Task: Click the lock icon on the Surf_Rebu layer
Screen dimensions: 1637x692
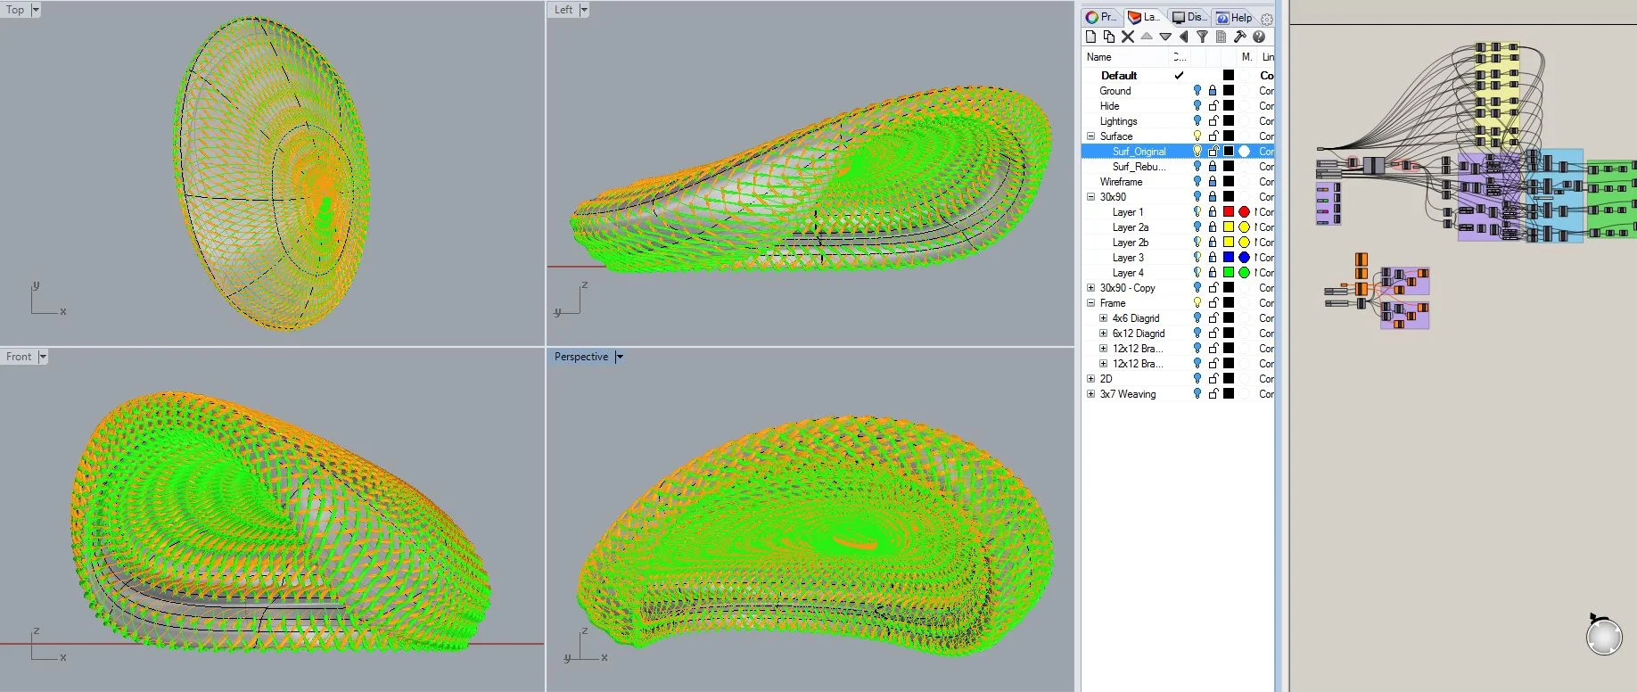Action: pos(1213,167)
